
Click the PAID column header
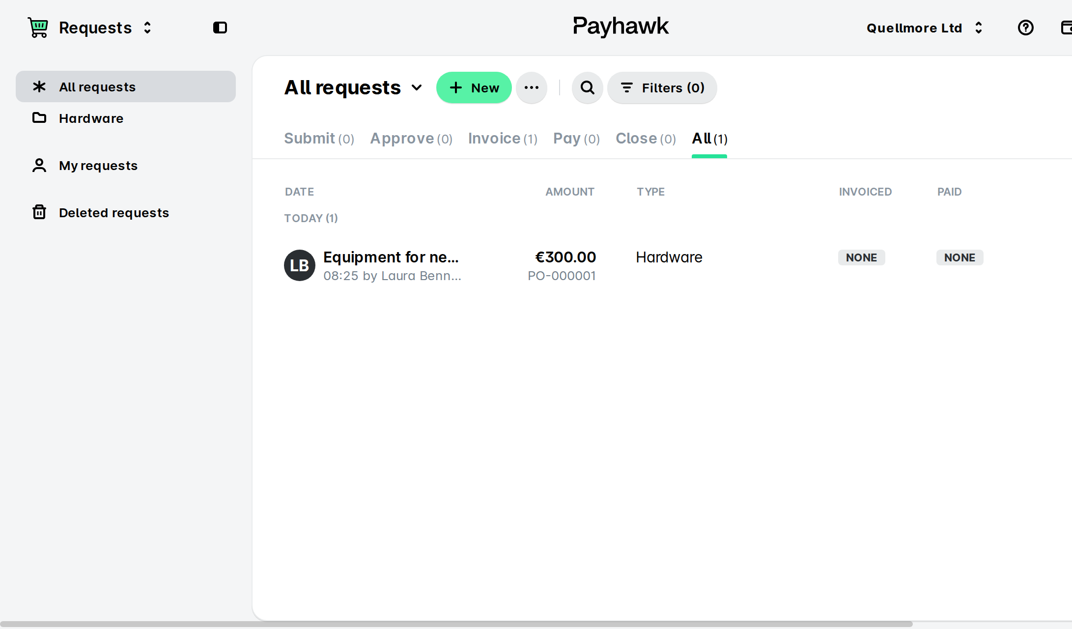pyautogui.click(x=949, y=192)
